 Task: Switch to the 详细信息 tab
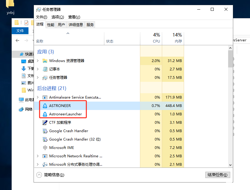[x=76, y=25]
